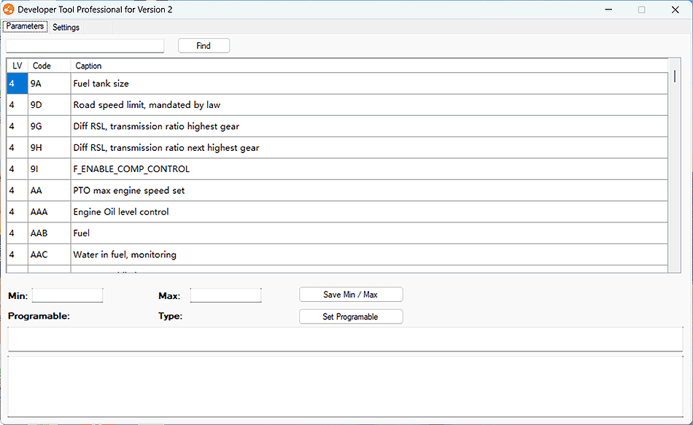Focus the Max value input field
Image resolution: width=693 pixels, height=425 pixels.
225,295
